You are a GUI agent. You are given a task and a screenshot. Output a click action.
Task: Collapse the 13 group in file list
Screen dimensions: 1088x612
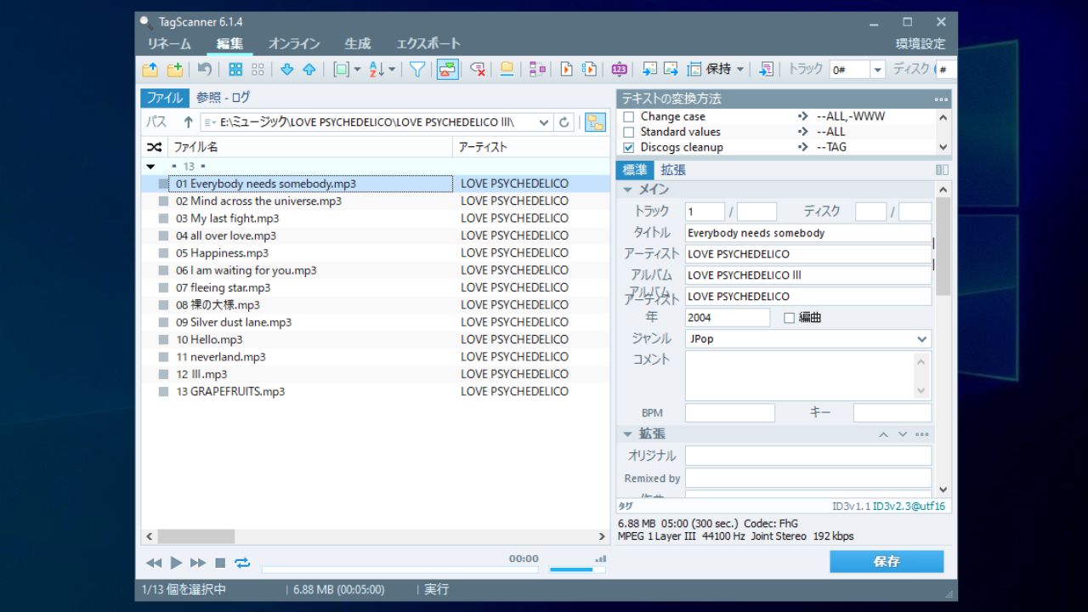[x=150, y=167]
